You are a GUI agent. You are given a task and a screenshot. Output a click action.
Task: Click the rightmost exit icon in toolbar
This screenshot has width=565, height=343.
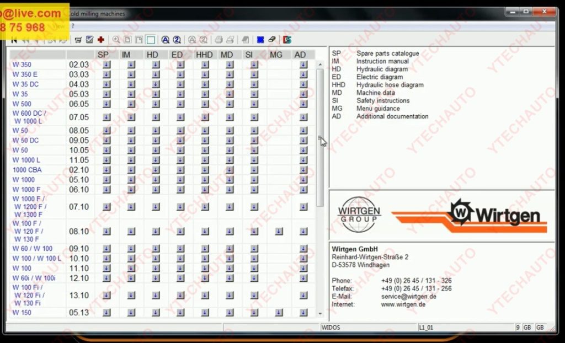click(x=287, y=40)
